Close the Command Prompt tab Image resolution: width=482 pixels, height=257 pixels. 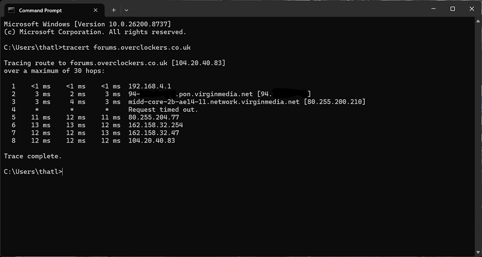[96, 10]
